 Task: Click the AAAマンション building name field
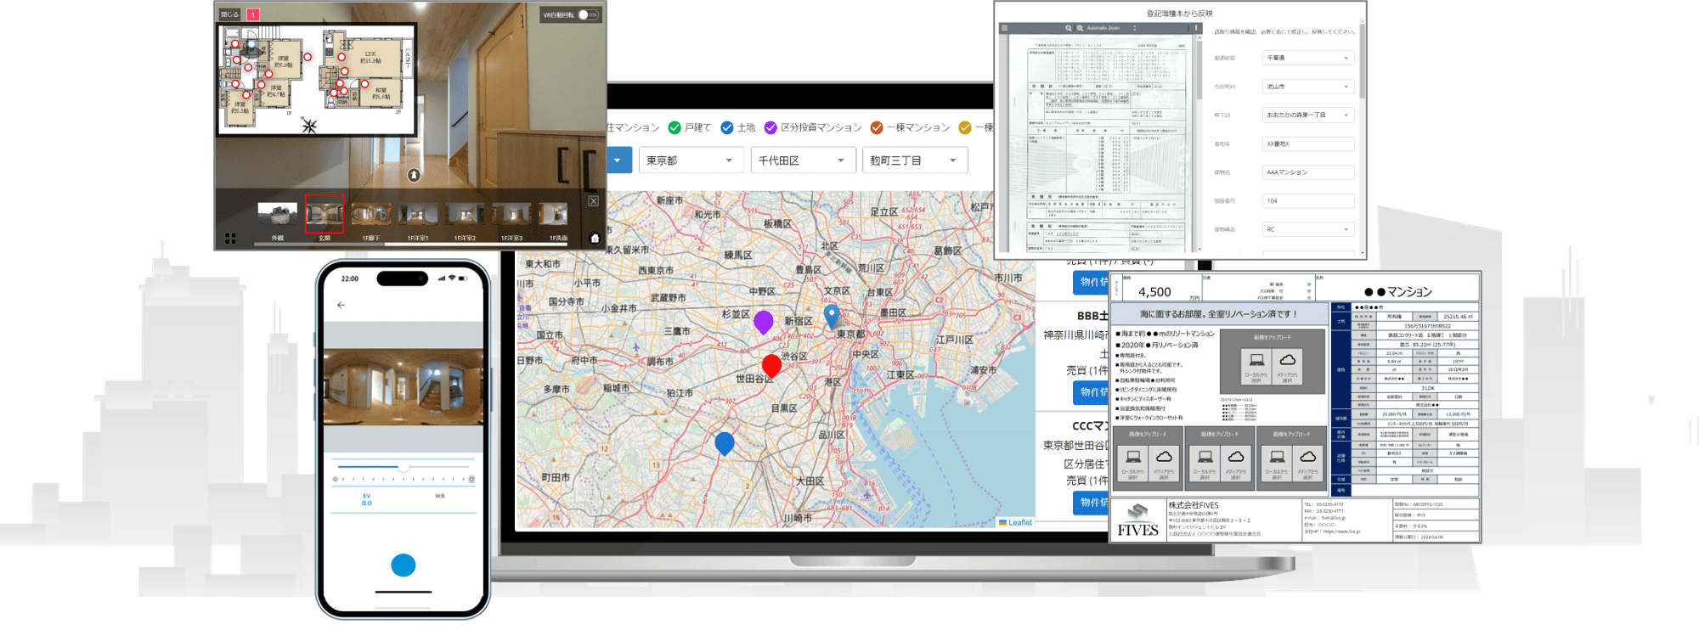[1308, 172]
